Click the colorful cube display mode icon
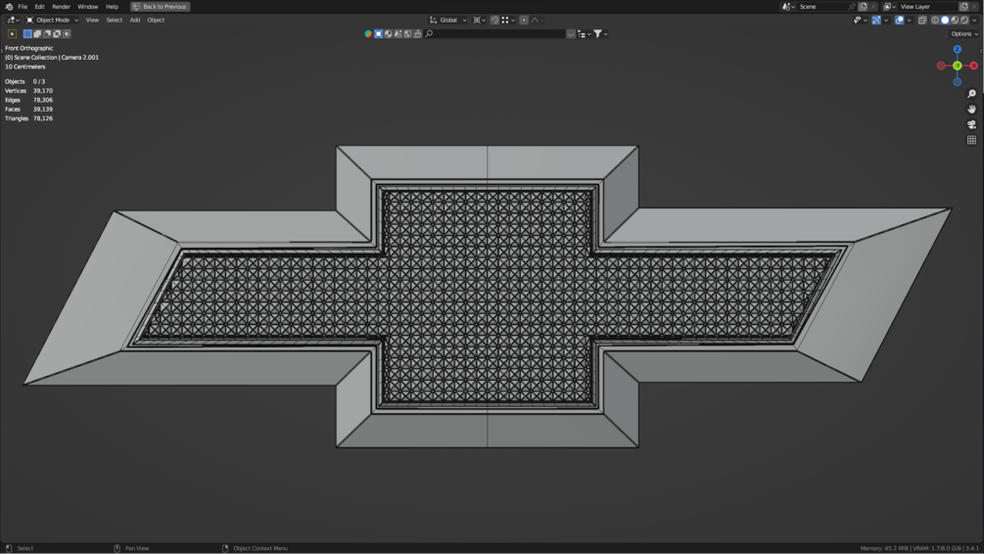This screenshot has height=554, width=984. (x=368, y=34)
